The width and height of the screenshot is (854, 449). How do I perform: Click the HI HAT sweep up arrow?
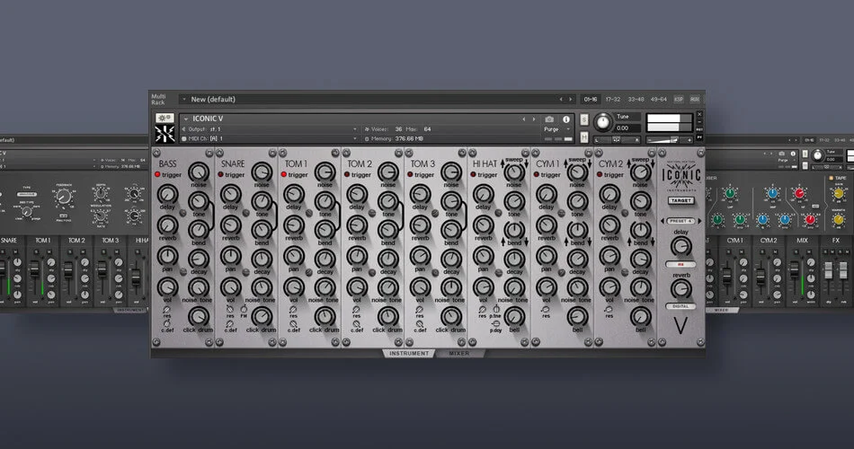503,163
